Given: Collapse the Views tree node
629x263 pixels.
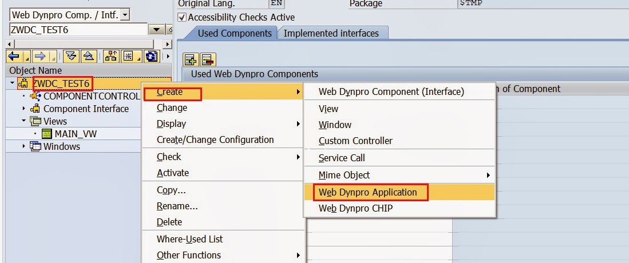Looking at the screenshot, I should pos(24,121).
